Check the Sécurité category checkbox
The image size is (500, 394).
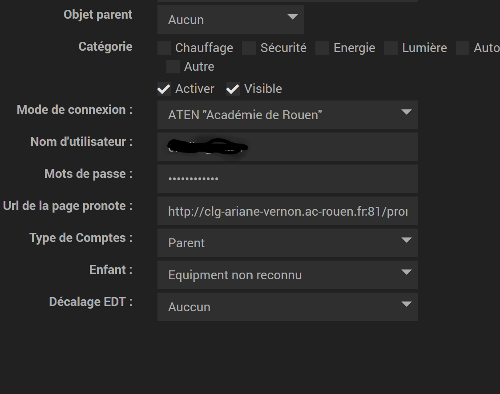pyautogui.click(x=249, y=48)
